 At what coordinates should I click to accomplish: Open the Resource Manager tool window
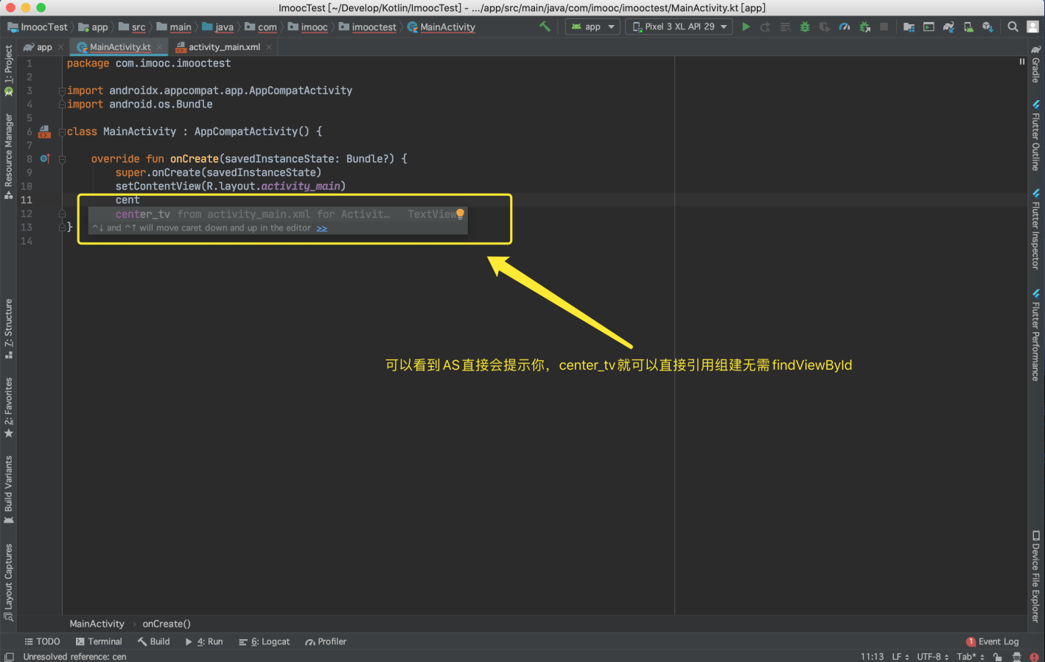pyautogui.click(x=8, y=156)
